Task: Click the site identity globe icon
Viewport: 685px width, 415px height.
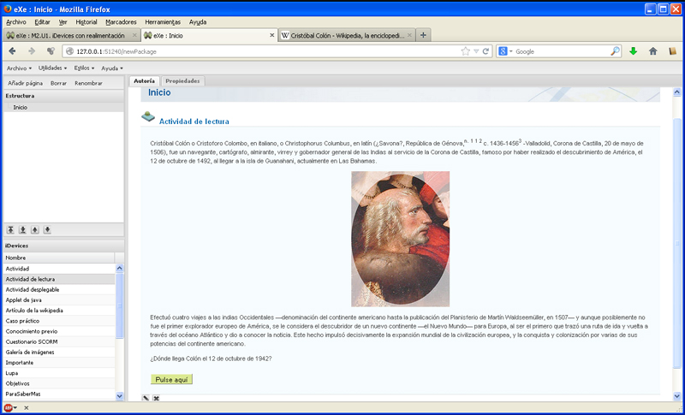Action: (69, 51)
